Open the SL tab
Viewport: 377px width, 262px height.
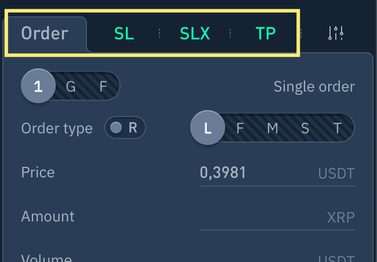coord(124,34)
